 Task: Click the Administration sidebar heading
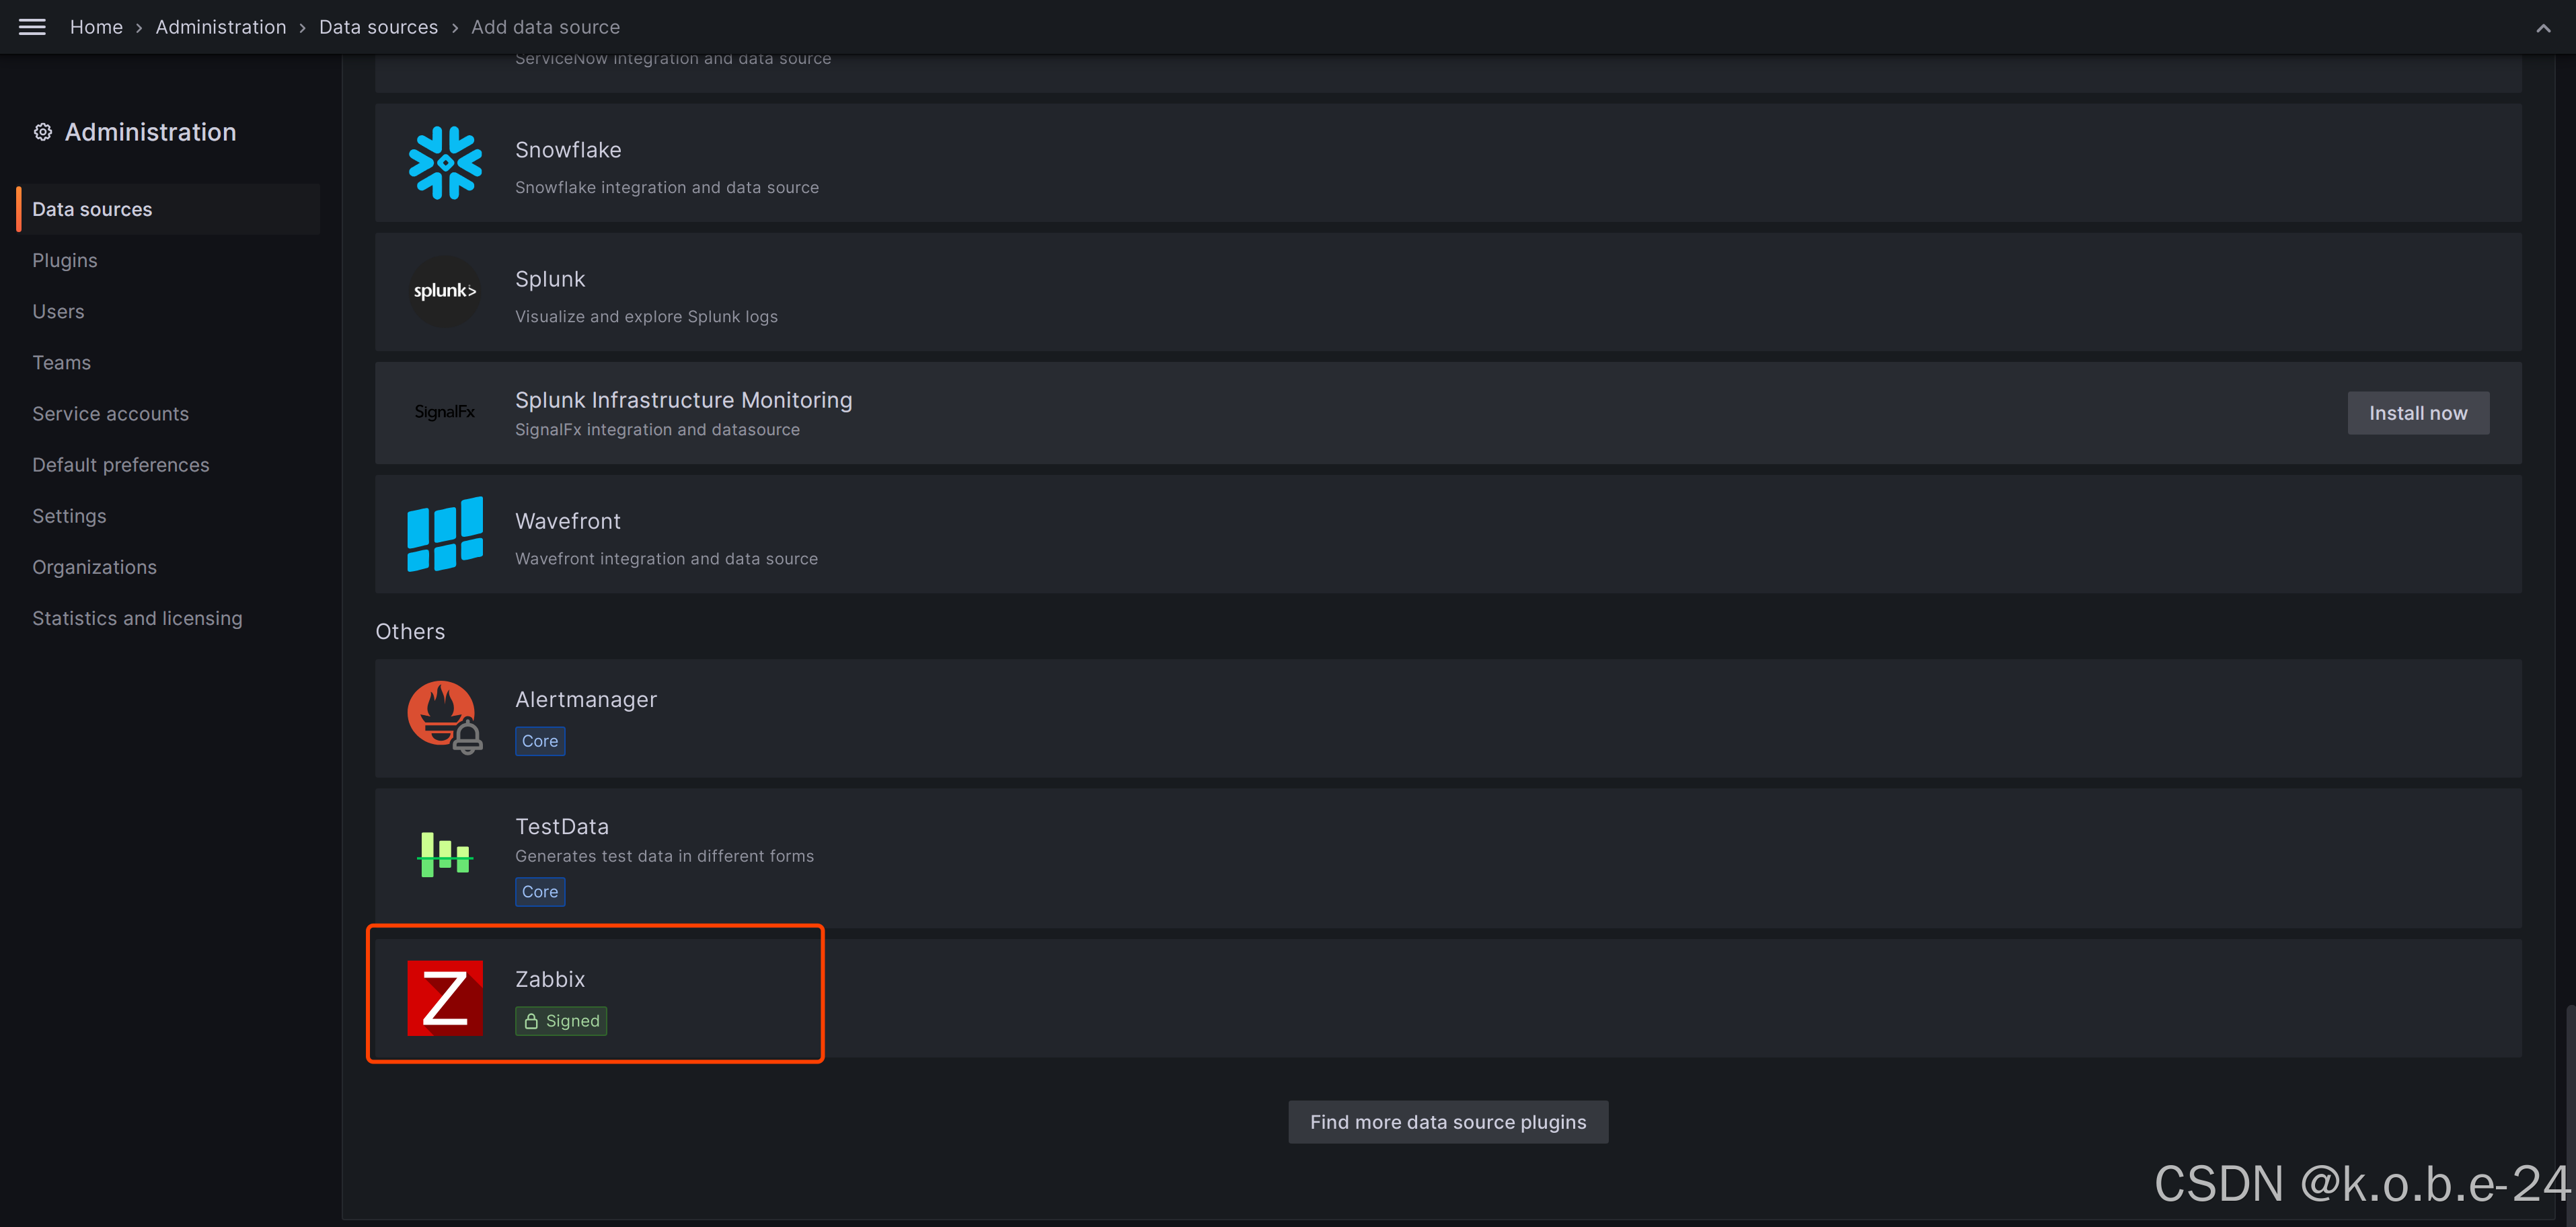point(151,132)
